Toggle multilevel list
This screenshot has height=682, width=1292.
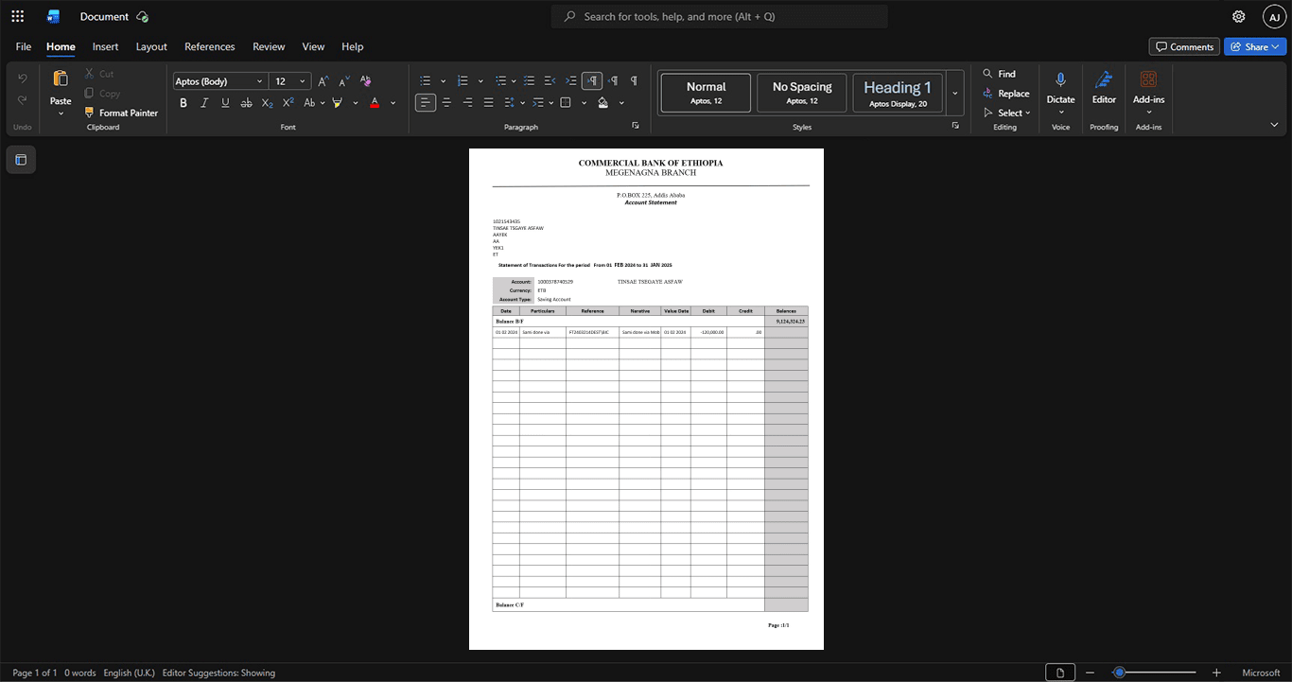(x=500, y=81)
